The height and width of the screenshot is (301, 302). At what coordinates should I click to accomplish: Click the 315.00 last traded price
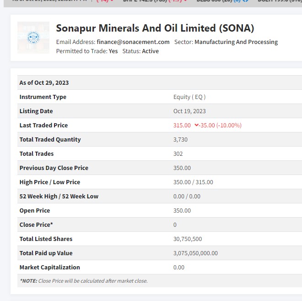[182, 125]
